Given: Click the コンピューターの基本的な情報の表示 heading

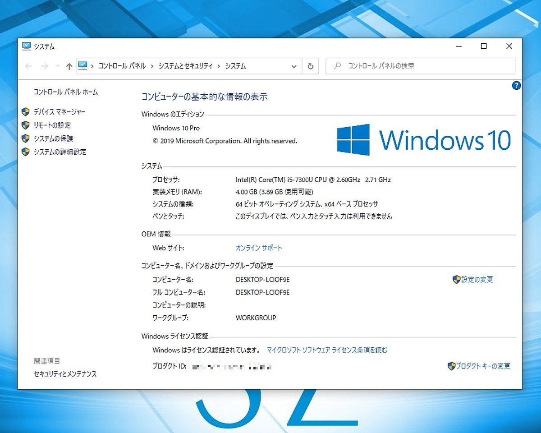Looking at the screenshot, I should click(x=205, y=97).
